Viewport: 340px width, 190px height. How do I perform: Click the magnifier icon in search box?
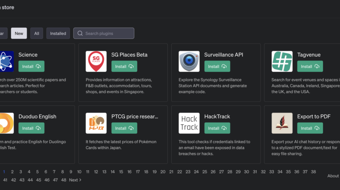[80, 33]
